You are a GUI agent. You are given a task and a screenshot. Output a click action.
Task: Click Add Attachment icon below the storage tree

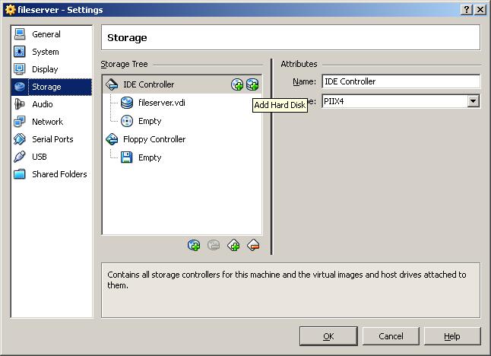click(194, 246)
